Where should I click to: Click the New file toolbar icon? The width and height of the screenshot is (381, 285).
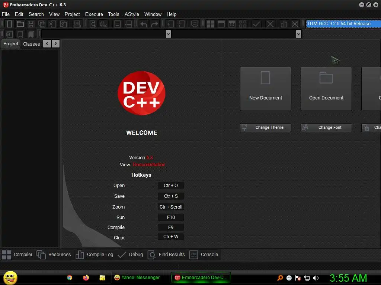click(9, 24)
